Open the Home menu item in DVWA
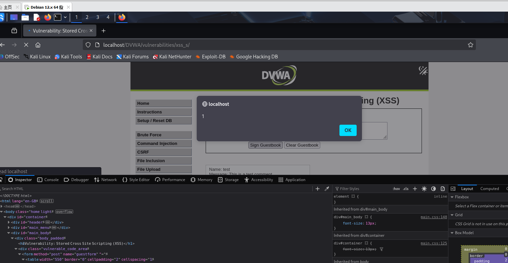Image resolution: width=508 pixels, height=263 pixels. 164,103
